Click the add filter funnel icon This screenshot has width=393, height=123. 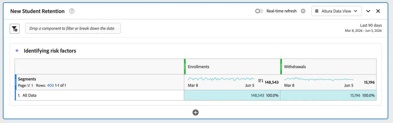tap(15, 29)
